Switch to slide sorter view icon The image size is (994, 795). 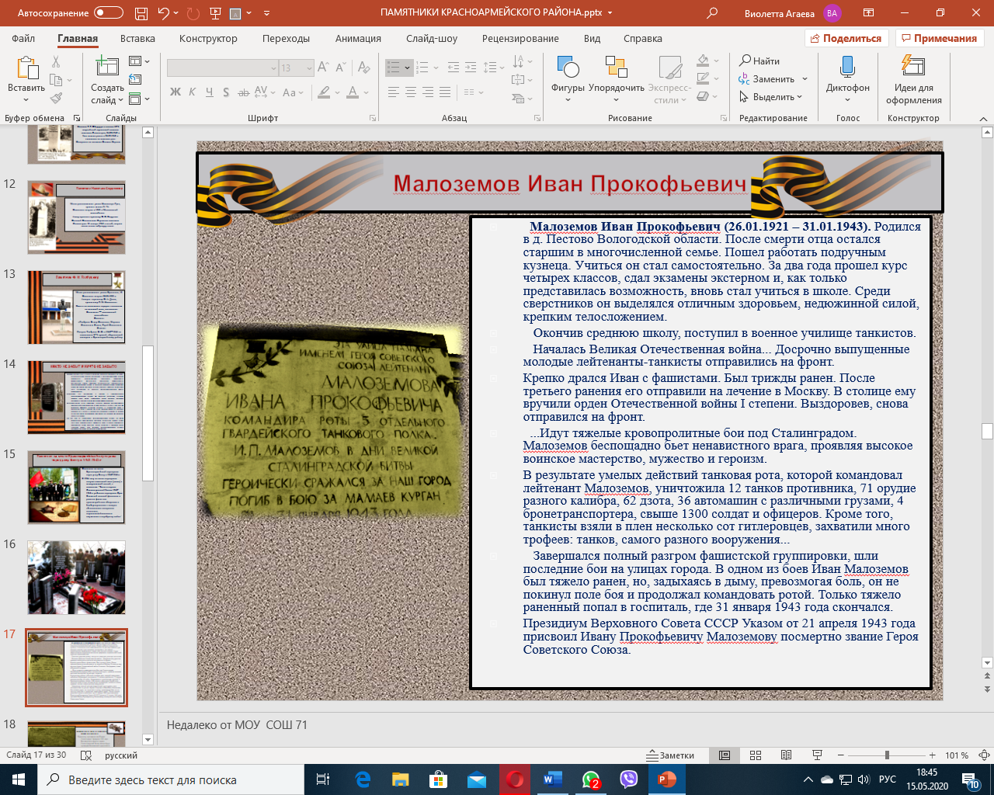click(756, 755)
